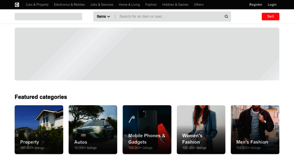This screenshot has width=294, height=160.
Task: Open the Others menu
Action: pyautogui.click(x=199, y=5)
